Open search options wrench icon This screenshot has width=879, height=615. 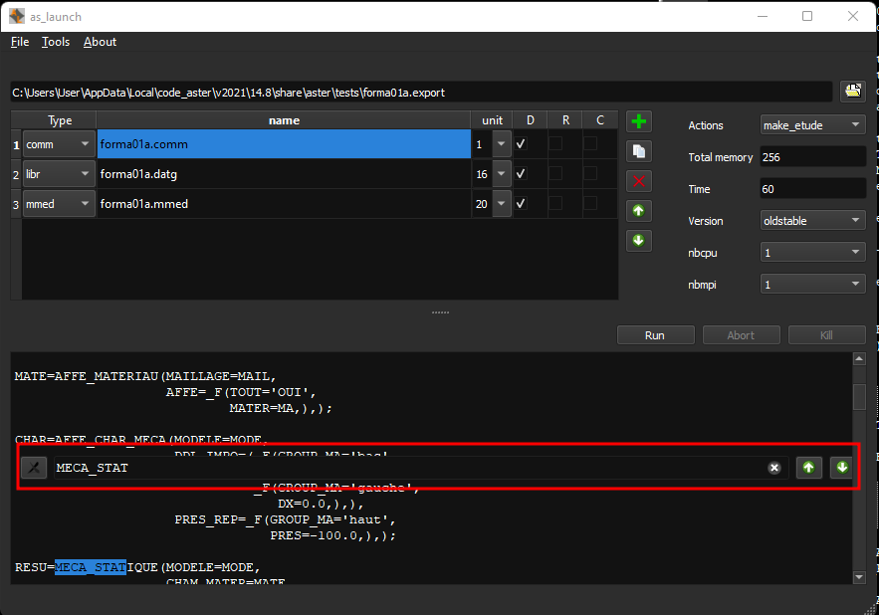34,468
